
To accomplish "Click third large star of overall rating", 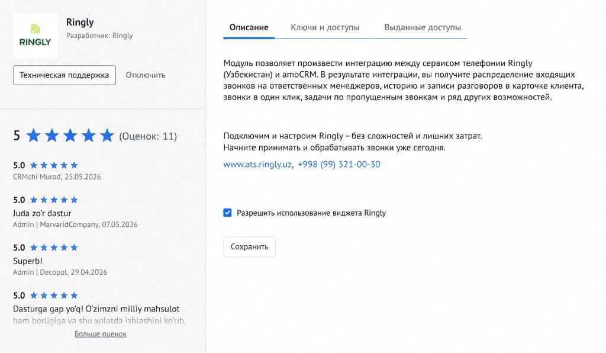I will point(70,136).
